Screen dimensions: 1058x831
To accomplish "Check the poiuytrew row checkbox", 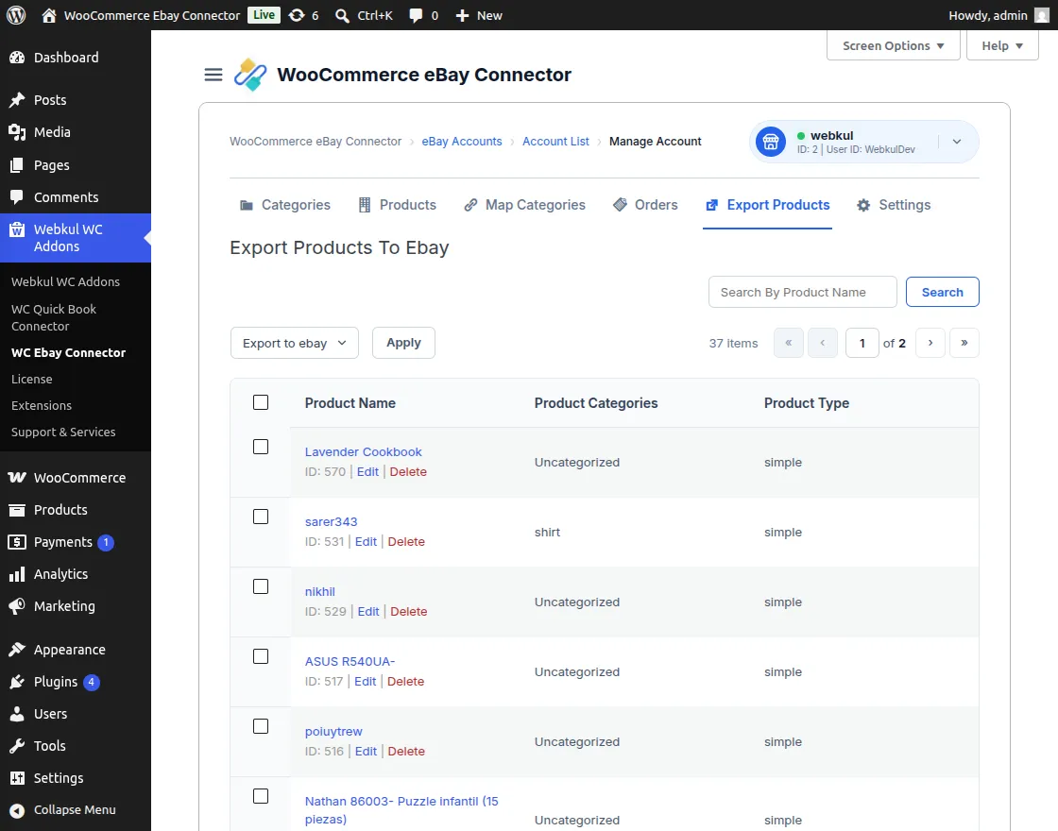I will point(261,726).
